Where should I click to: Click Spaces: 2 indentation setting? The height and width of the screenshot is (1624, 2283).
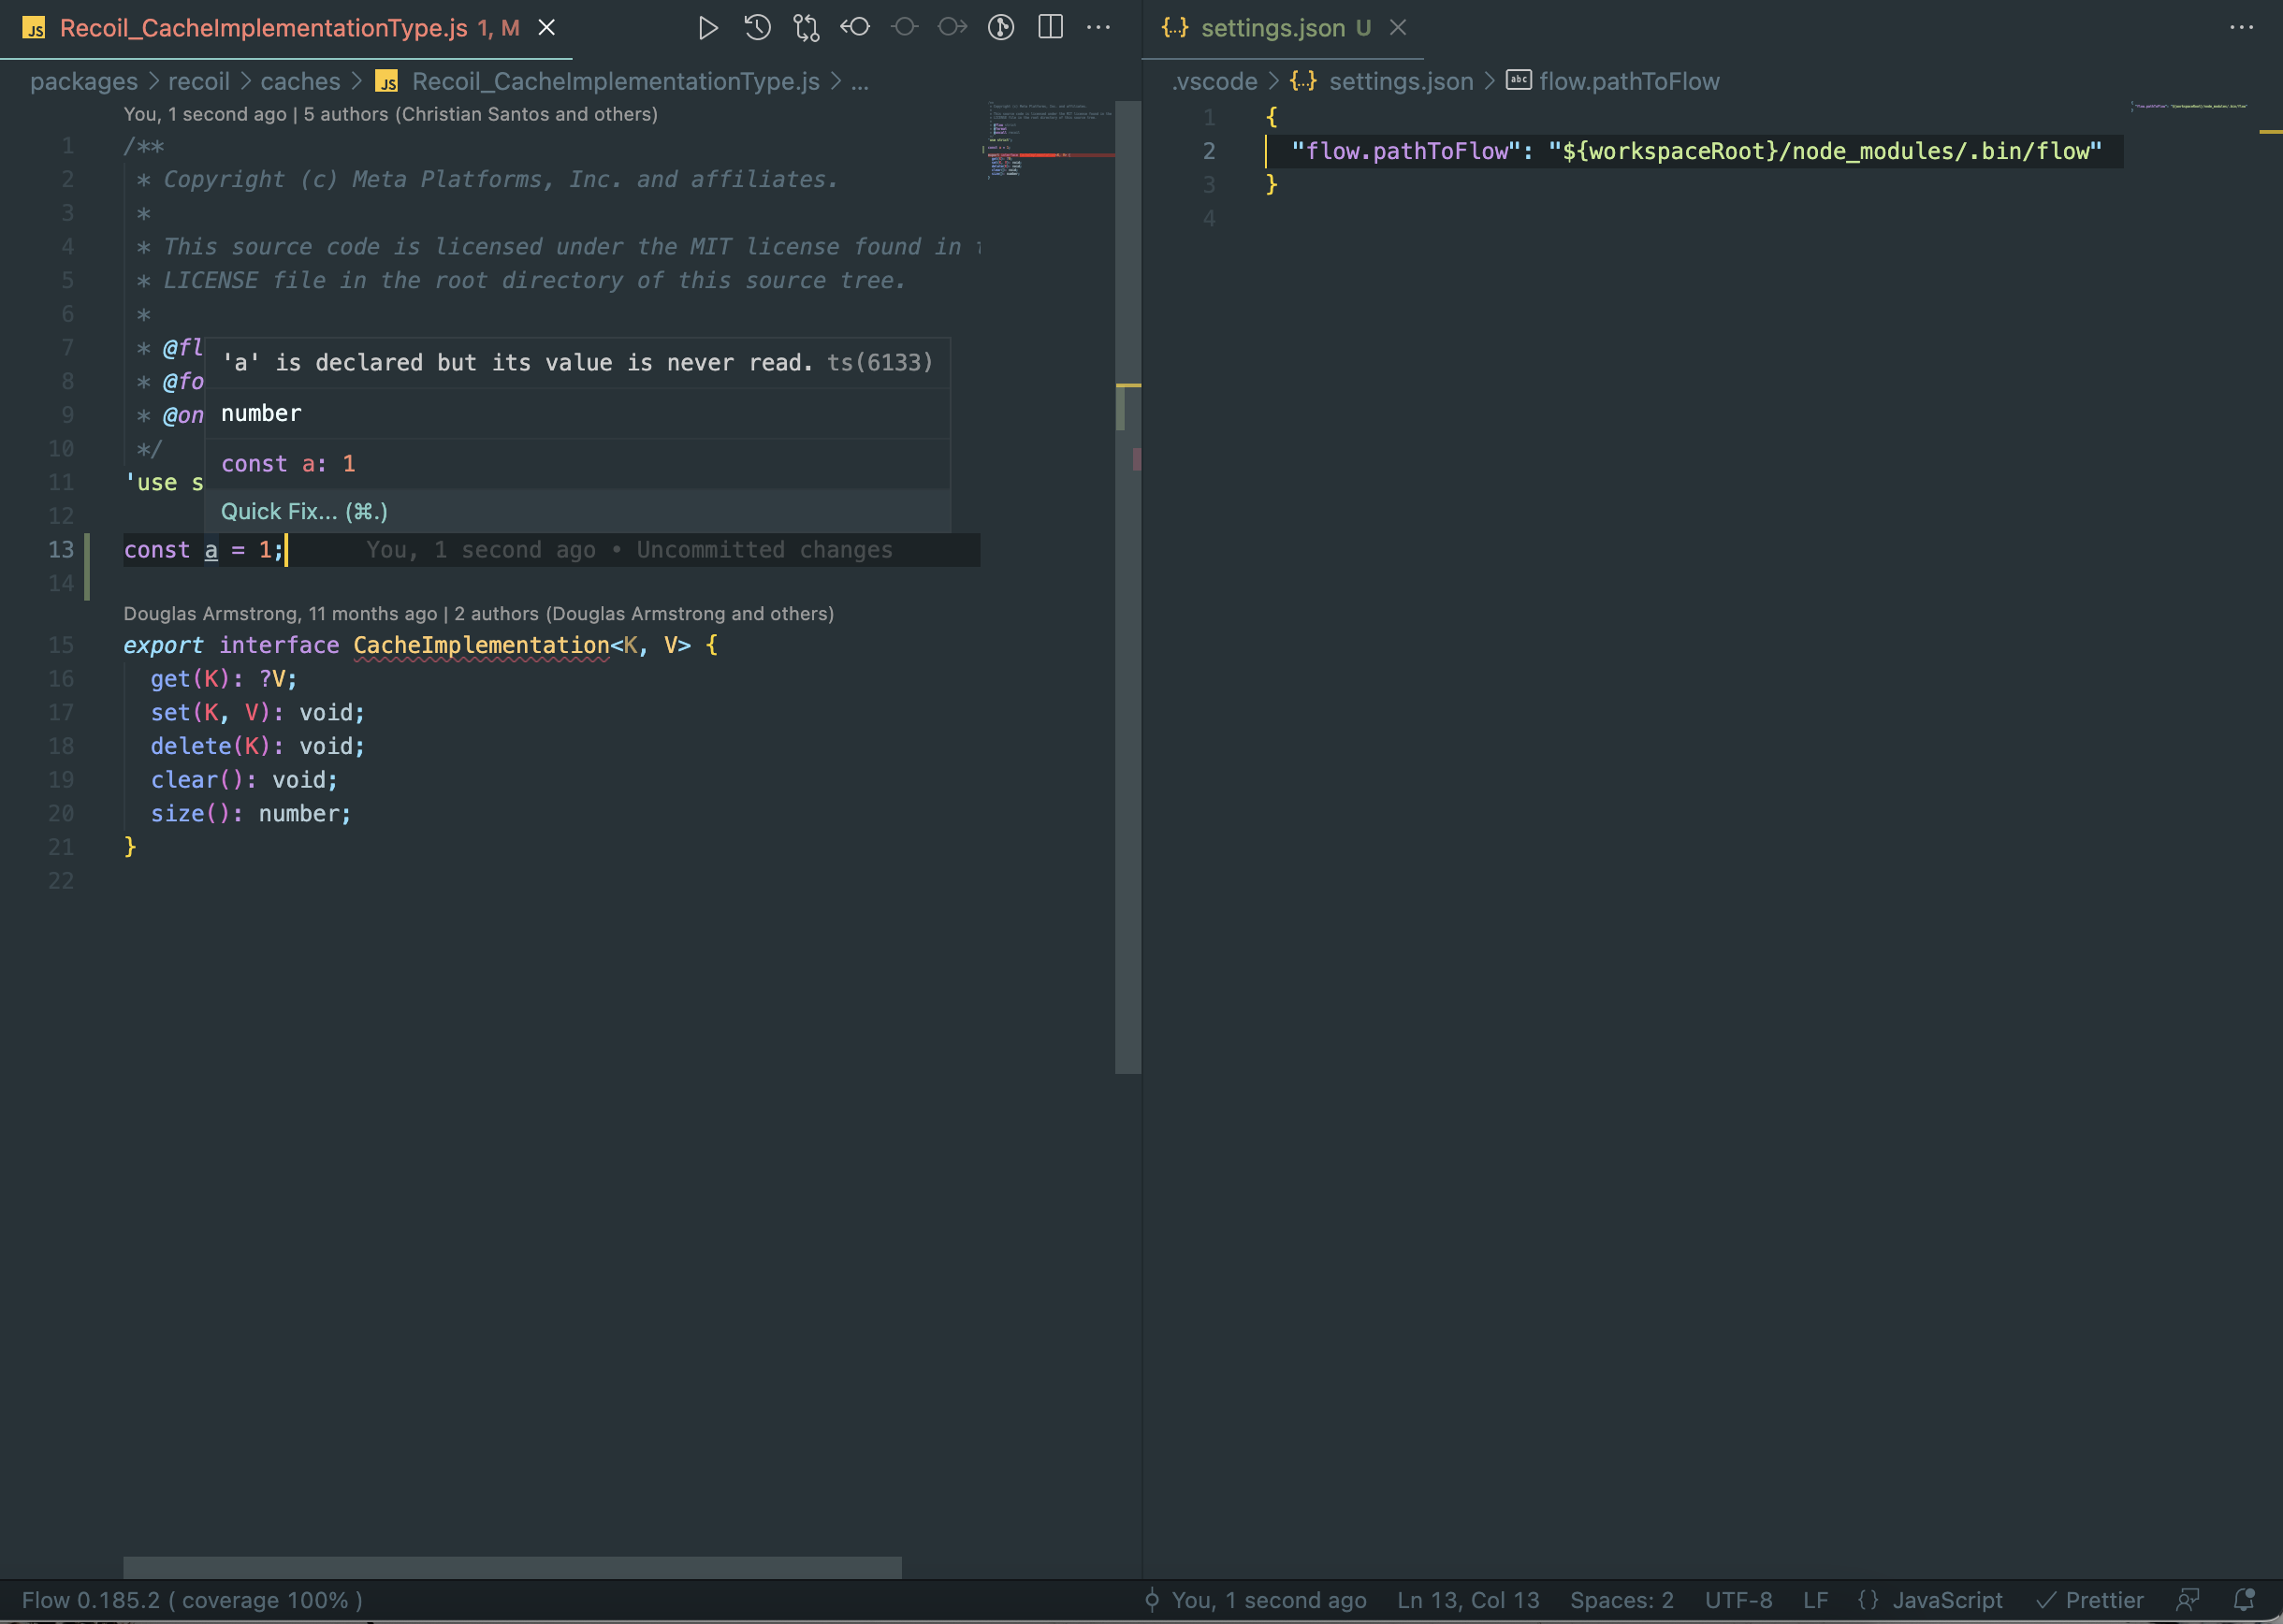click(x=1621, y=1600)
